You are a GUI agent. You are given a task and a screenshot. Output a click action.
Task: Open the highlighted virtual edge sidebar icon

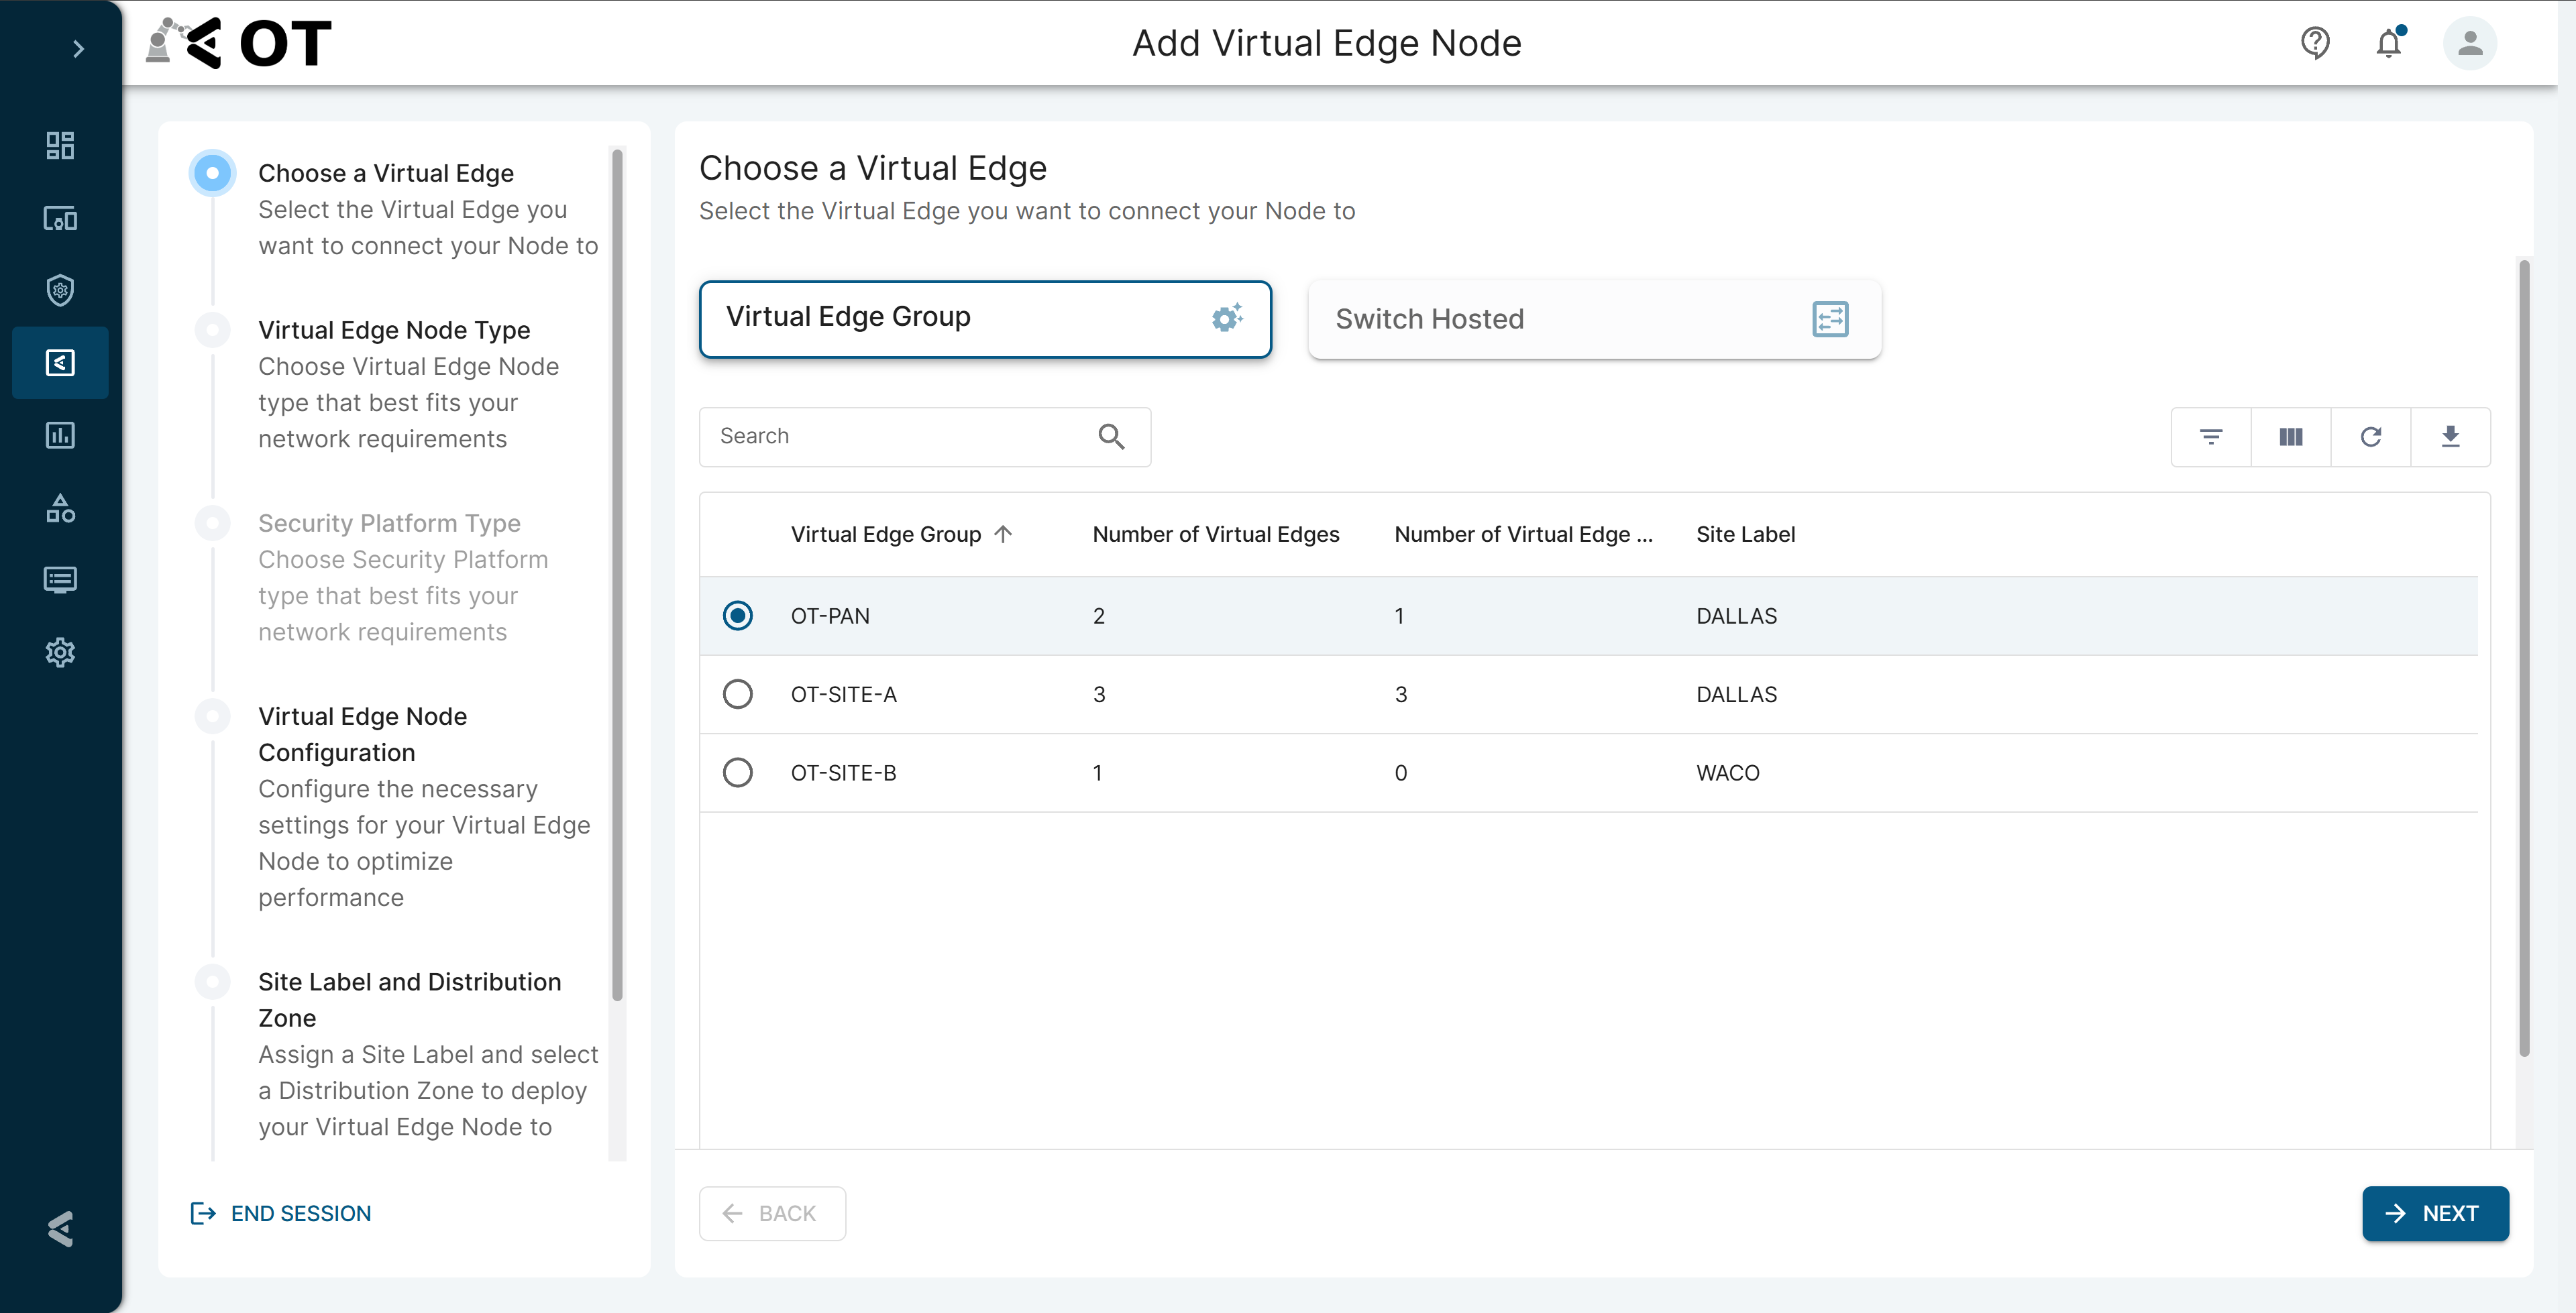coord(60,362)
